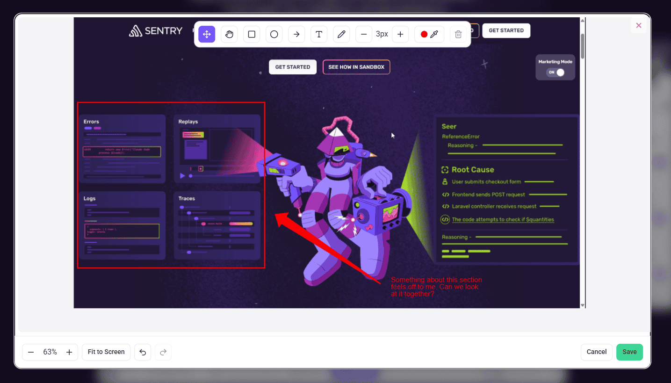Select the Text annotation tool
The image size is (671, 383).
[319, 34]
